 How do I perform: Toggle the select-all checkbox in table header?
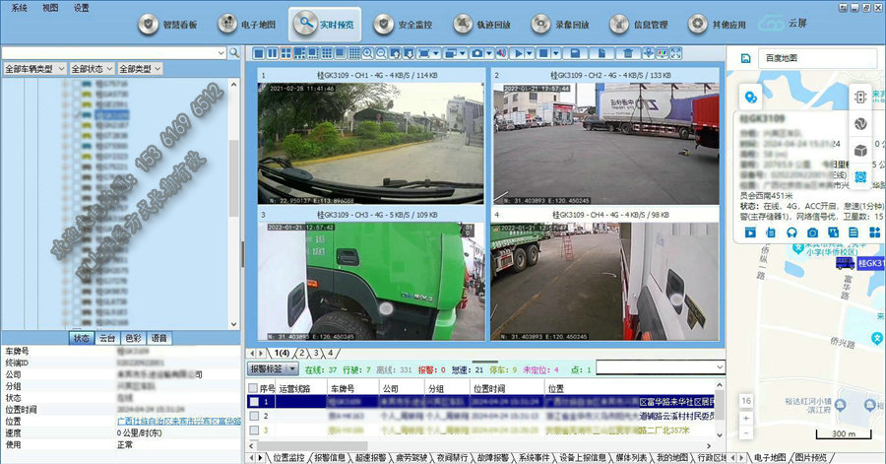tap(252, 388)
